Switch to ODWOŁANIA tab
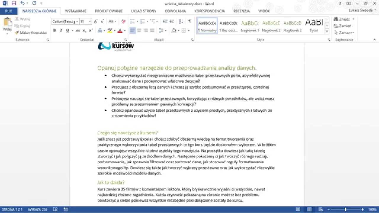The width and height of the screenshot is (379, 213). pyautogui.click(x=175, y=11)
